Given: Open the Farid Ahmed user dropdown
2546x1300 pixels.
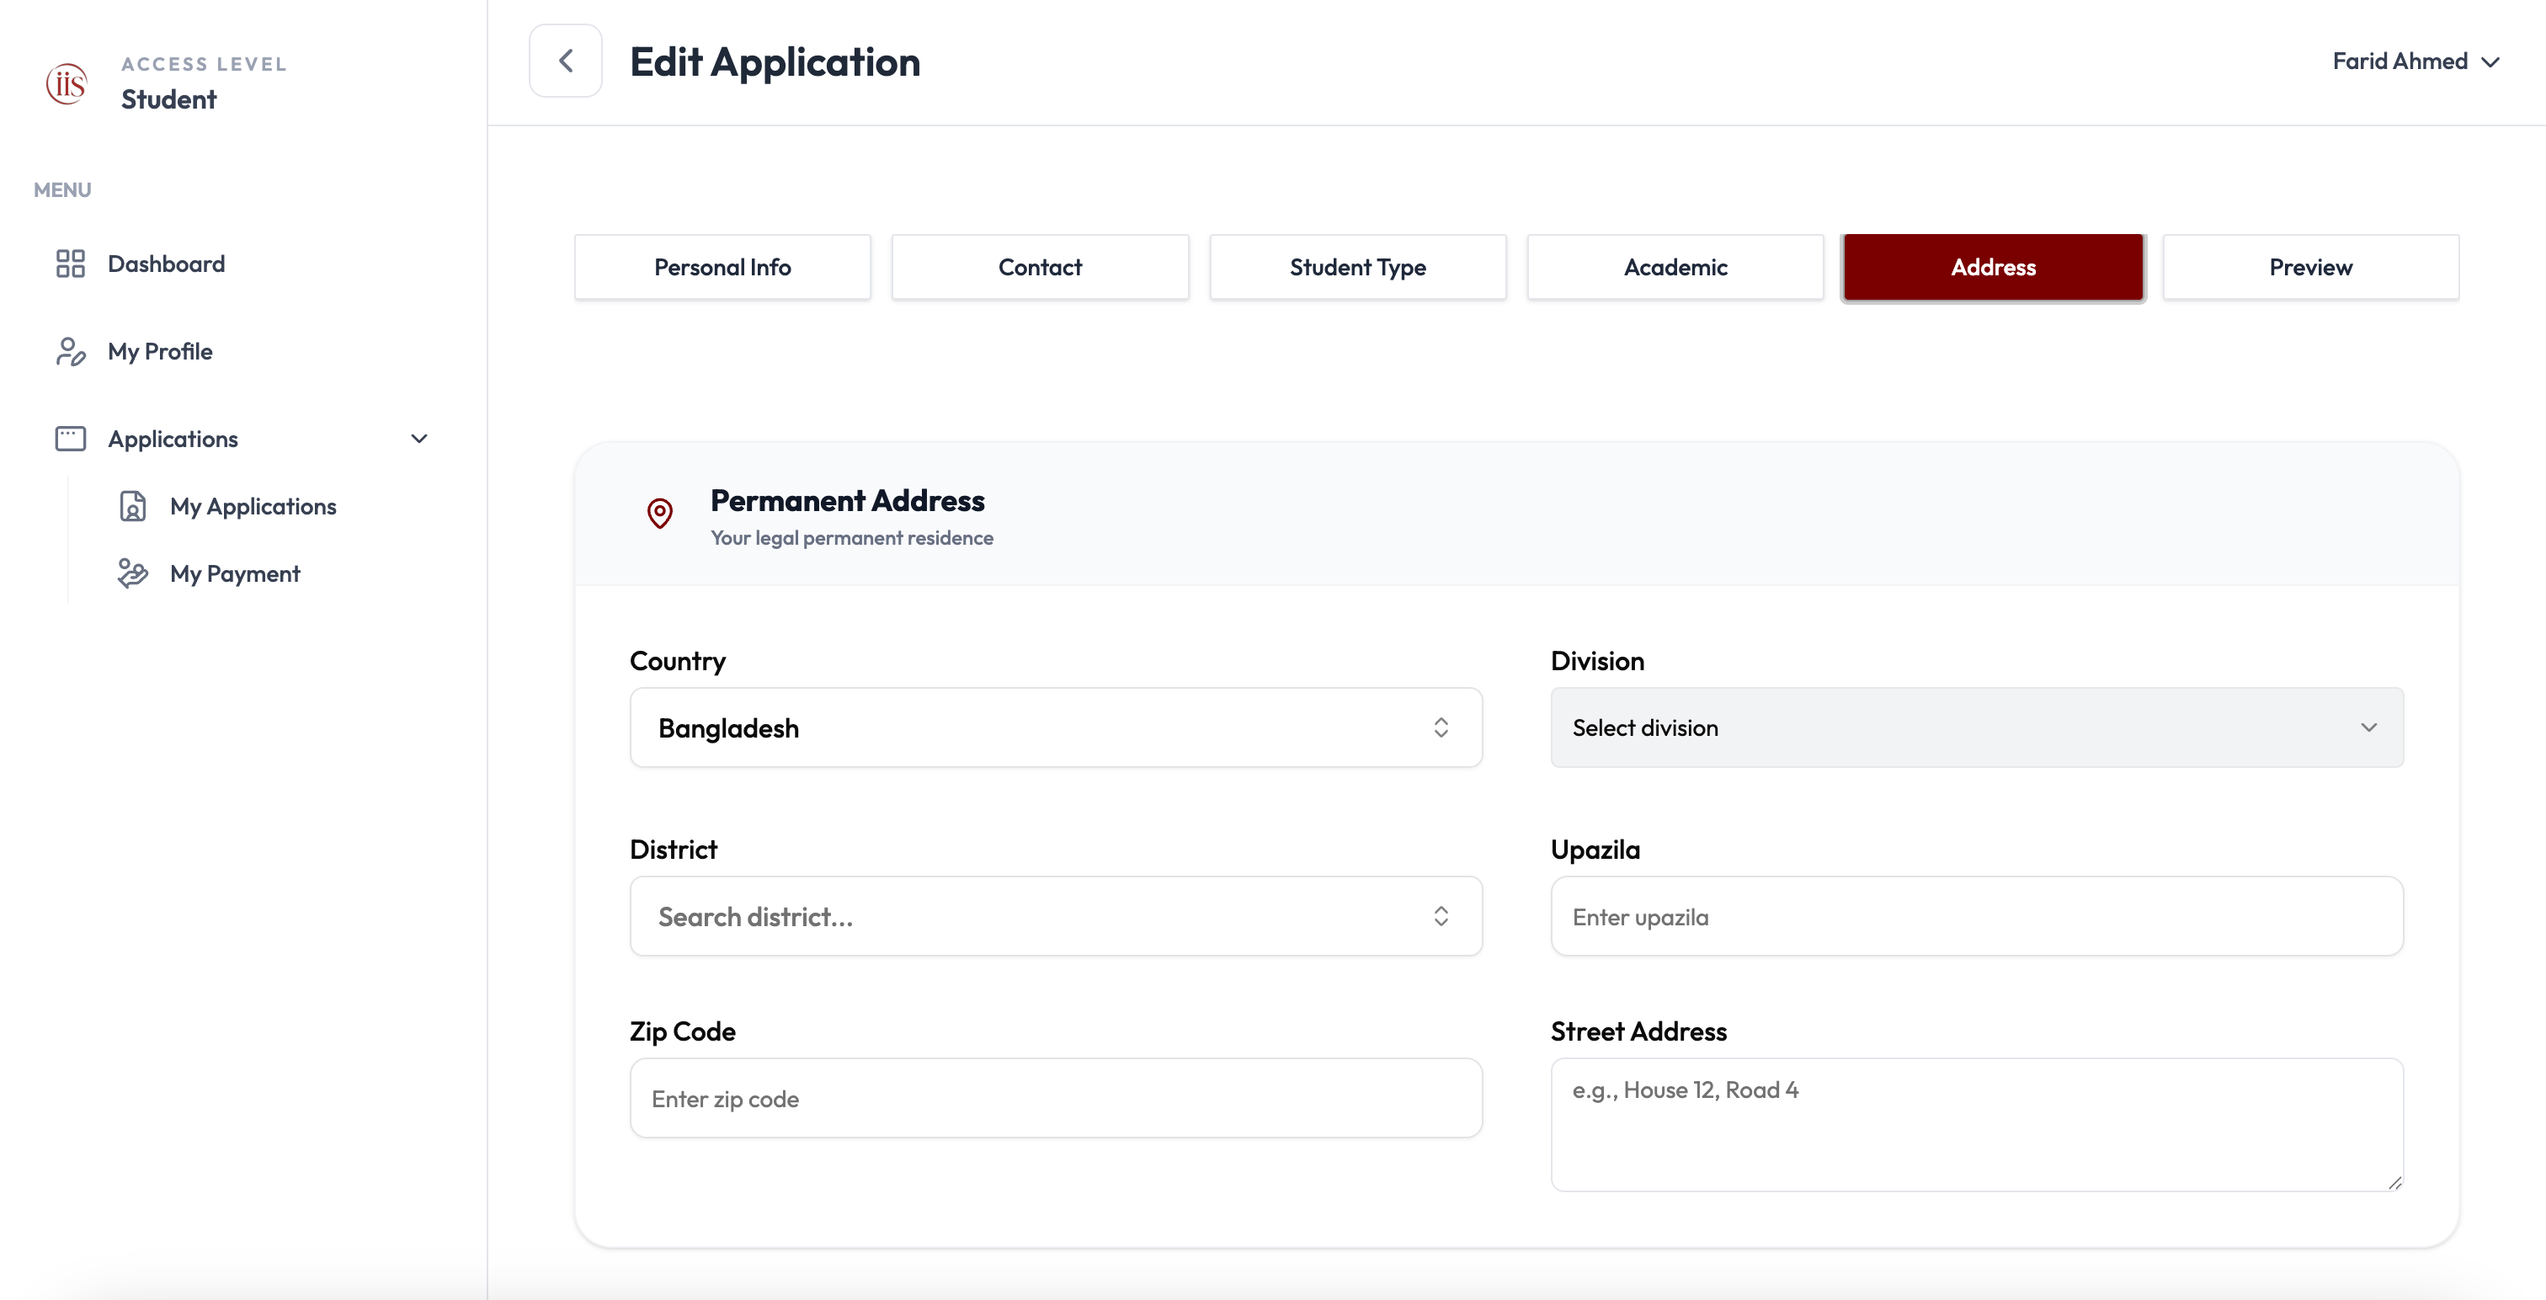Looking at the screenshot, I should click(2416, 61).
